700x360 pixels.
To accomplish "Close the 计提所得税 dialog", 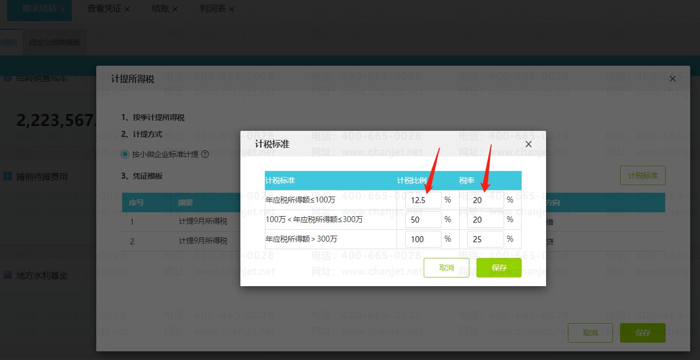I will [672, 78].
